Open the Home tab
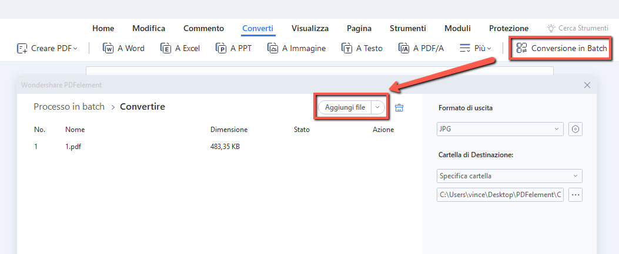Viewport: 619px width, 254px height. point(103,28)
